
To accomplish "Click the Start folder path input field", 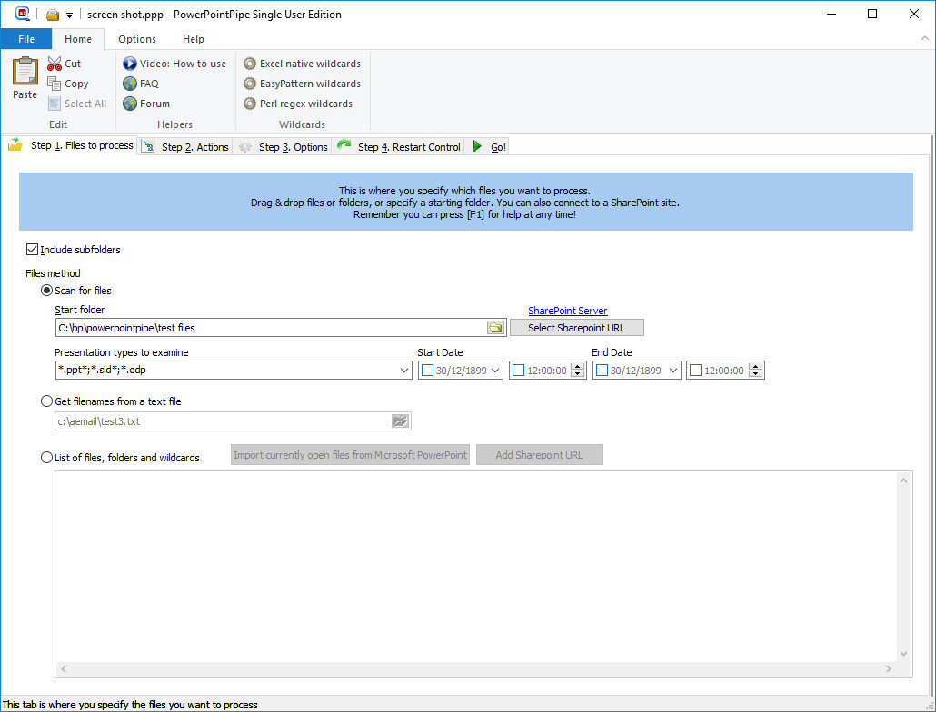I will tap(270, 328).
